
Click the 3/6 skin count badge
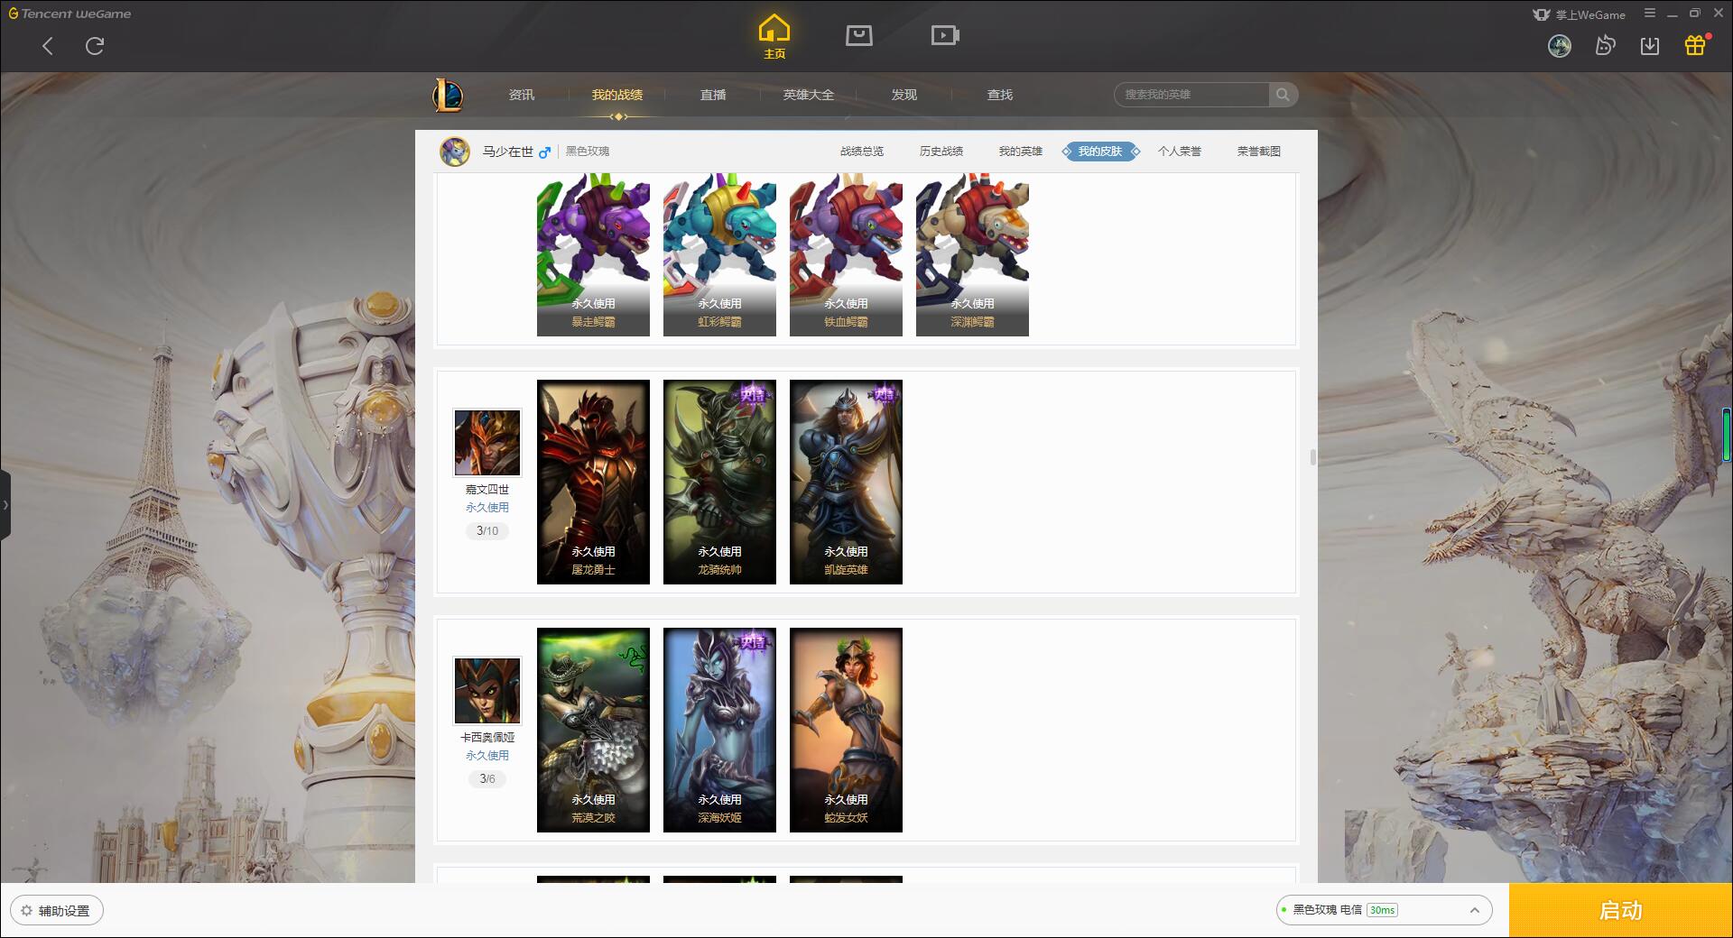(487, 779)
